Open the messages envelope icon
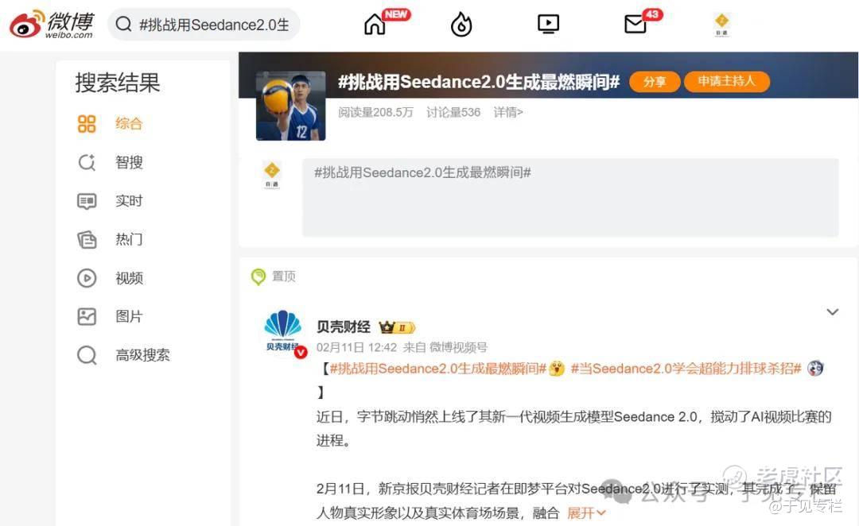This screenshot has width=859, height=526. [x=636, y=24]
